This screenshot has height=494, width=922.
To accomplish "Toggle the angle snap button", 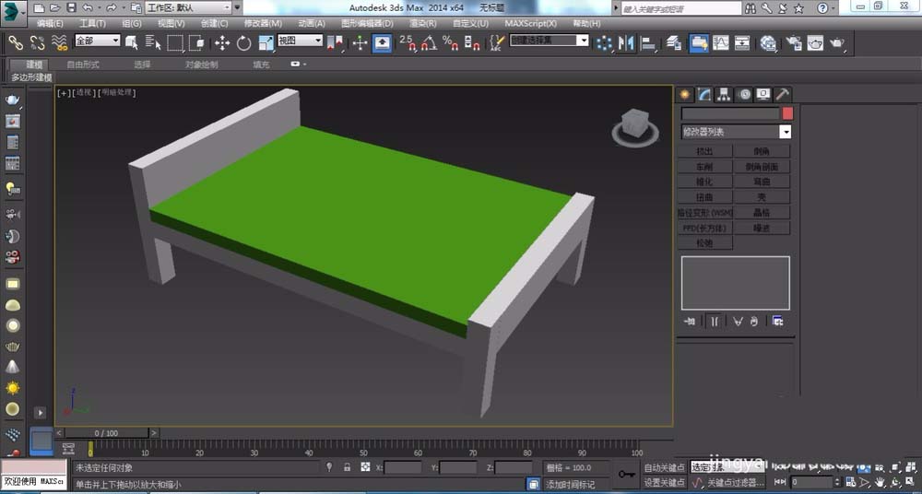I will tap(428, 42).
